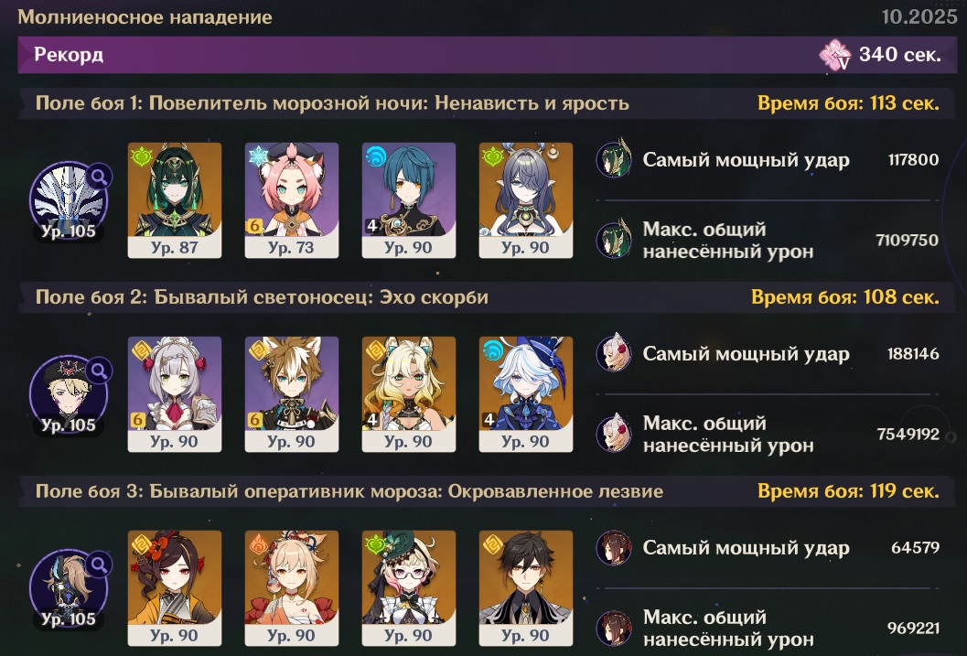Inspect the Battlefield 1 boss magnifier icon

tap(99, 177)
